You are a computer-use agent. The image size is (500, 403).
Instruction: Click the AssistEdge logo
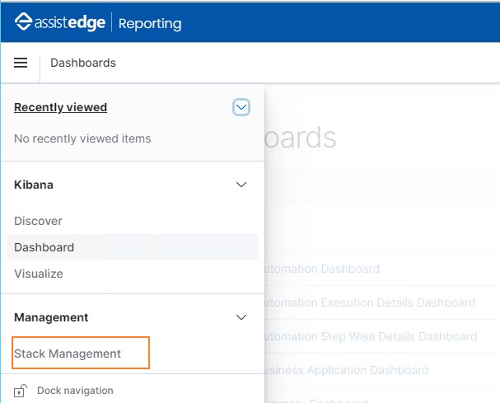tap(60, 22)
